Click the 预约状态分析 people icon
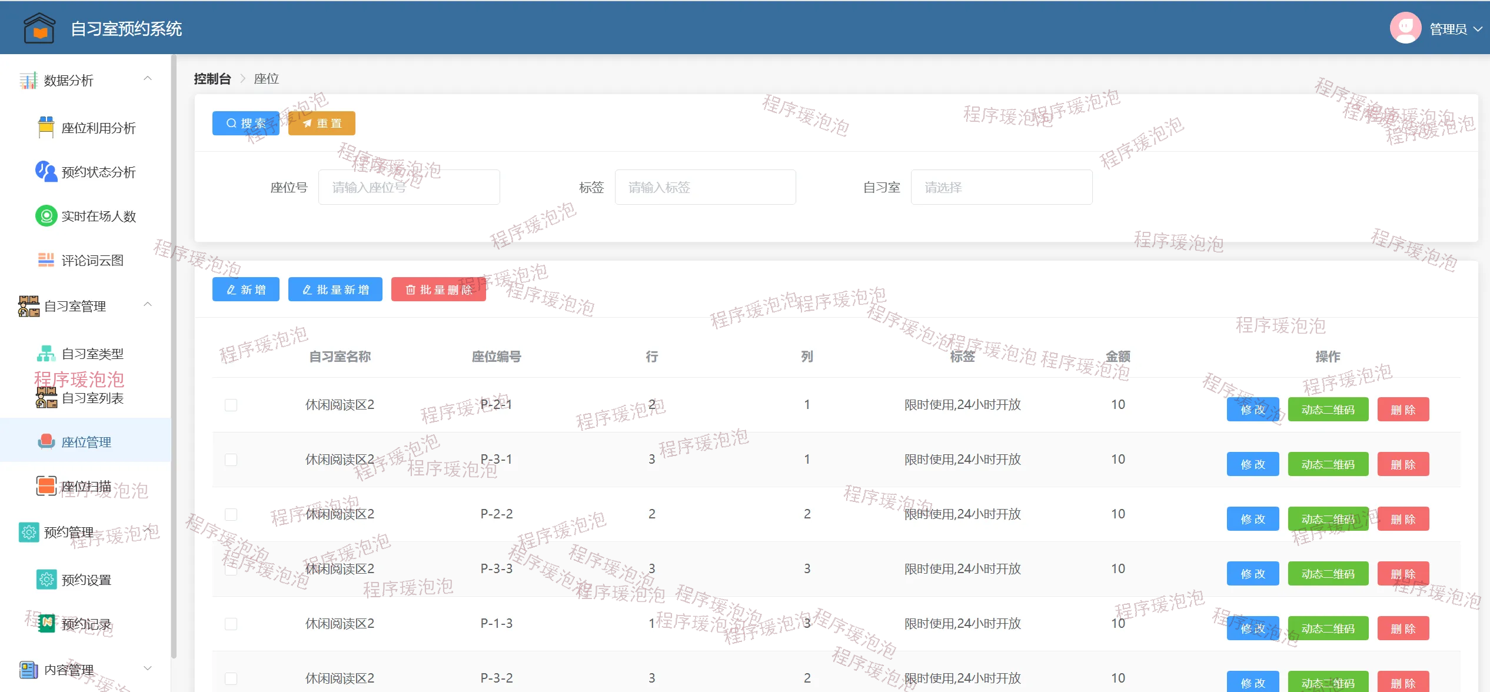 point(46,171)
